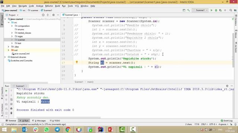Change line separator CRLF in status bar
Image resolution: width=238 pixels, height=133 pixels.
click(x=204, y=124)
